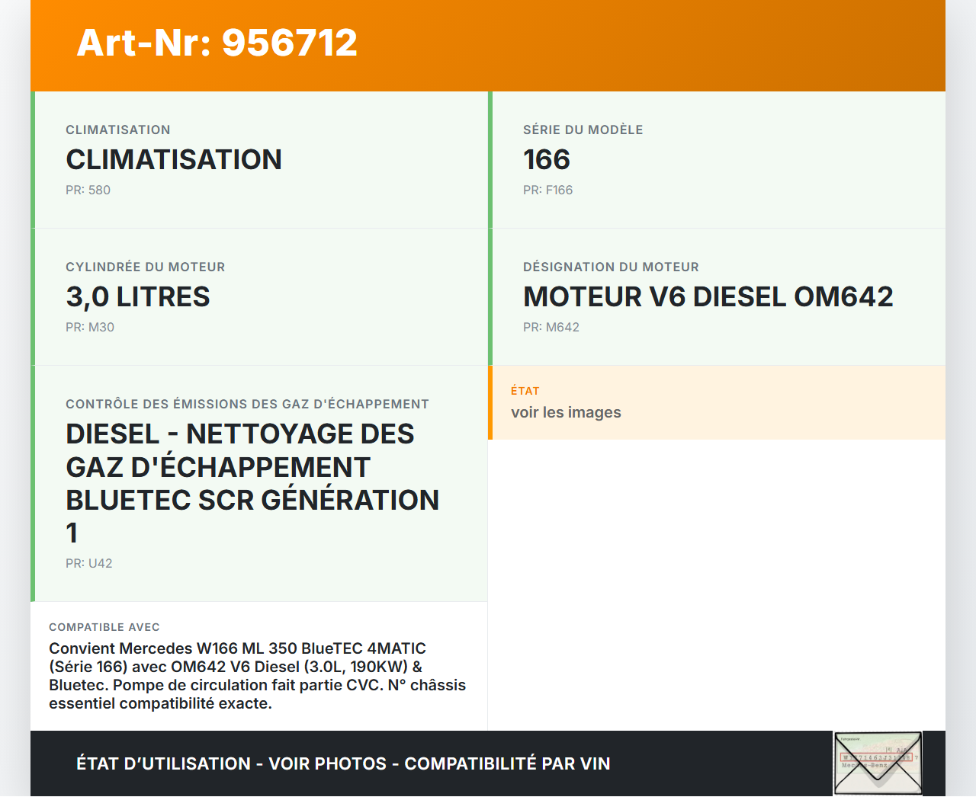Click the envelope VIN icon in the footer
The image size is (976, 797).
(878, 763)
